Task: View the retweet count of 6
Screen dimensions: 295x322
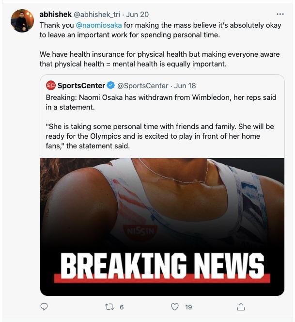Action: click(122, 307)
